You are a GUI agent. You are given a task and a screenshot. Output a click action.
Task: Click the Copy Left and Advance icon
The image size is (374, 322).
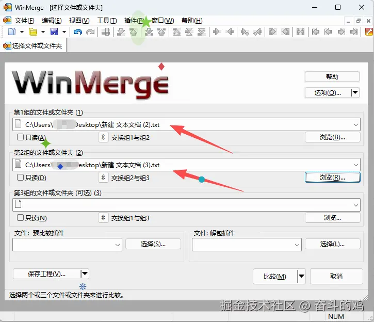257,31
